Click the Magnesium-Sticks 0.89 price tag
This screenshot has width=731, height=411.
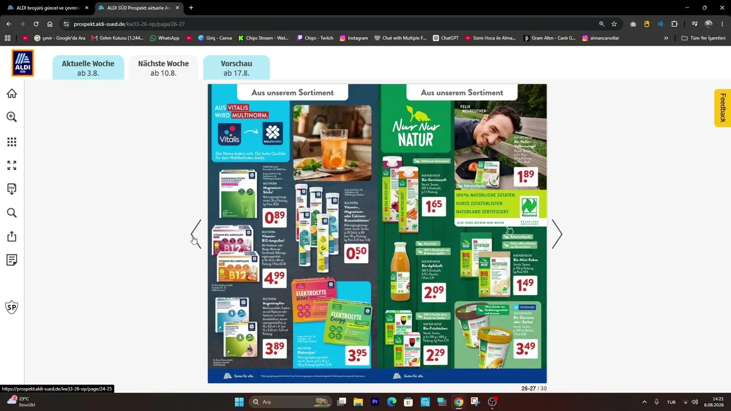click(274, 217)
